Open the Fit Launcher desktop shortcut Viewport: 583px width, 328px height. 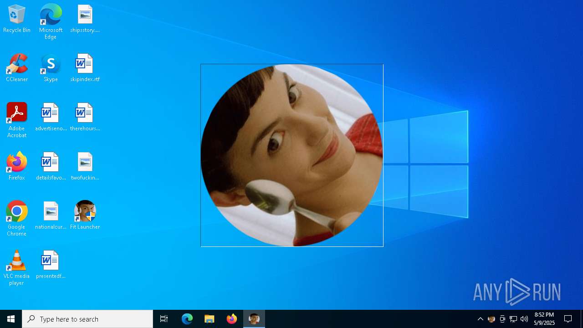tap(85, 216)
